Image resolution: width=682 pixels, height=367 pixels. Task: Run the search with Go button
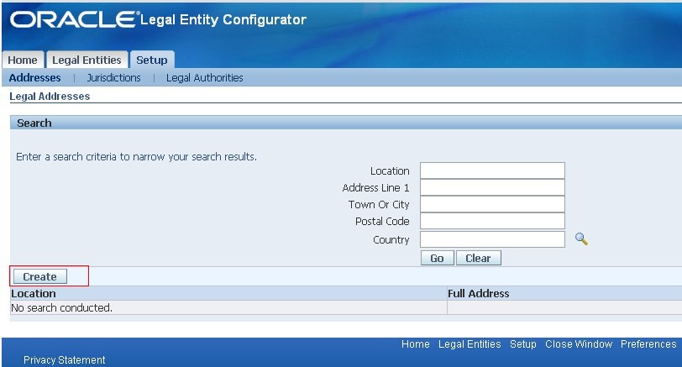(x=437, y=258)
